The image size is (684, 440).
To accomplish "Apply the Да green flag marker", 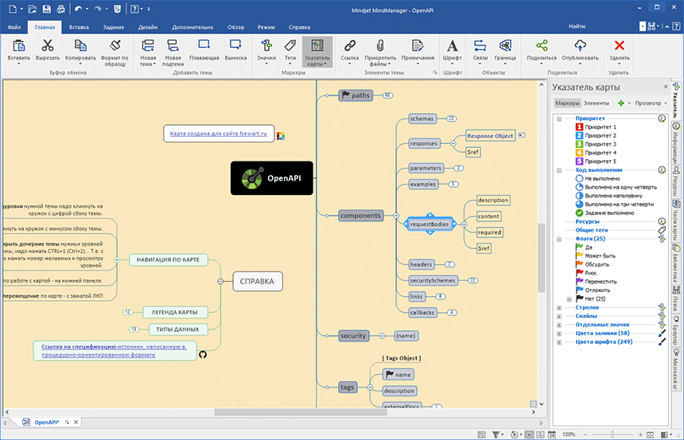I will (x=584, y=247).
